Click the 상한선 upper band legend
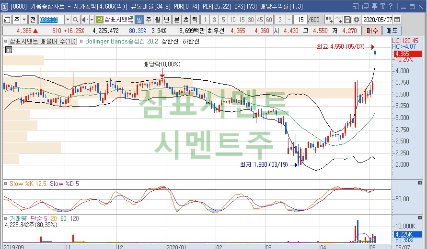 (x=170, y=41)
